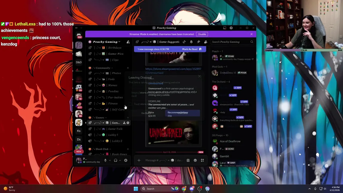The height and width of the screenshot is (193, 343).
Task: Open the Unmourned game image thumbnail
Action: tap(174, 133)
